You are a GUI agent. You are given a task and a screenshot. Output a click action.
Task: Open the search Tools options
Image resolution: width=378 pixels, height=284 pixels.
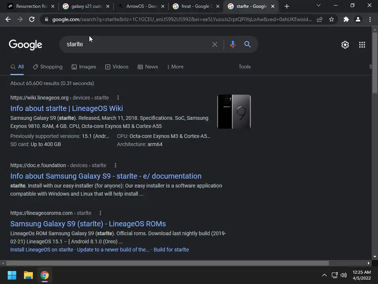click(x=244, y=67)
